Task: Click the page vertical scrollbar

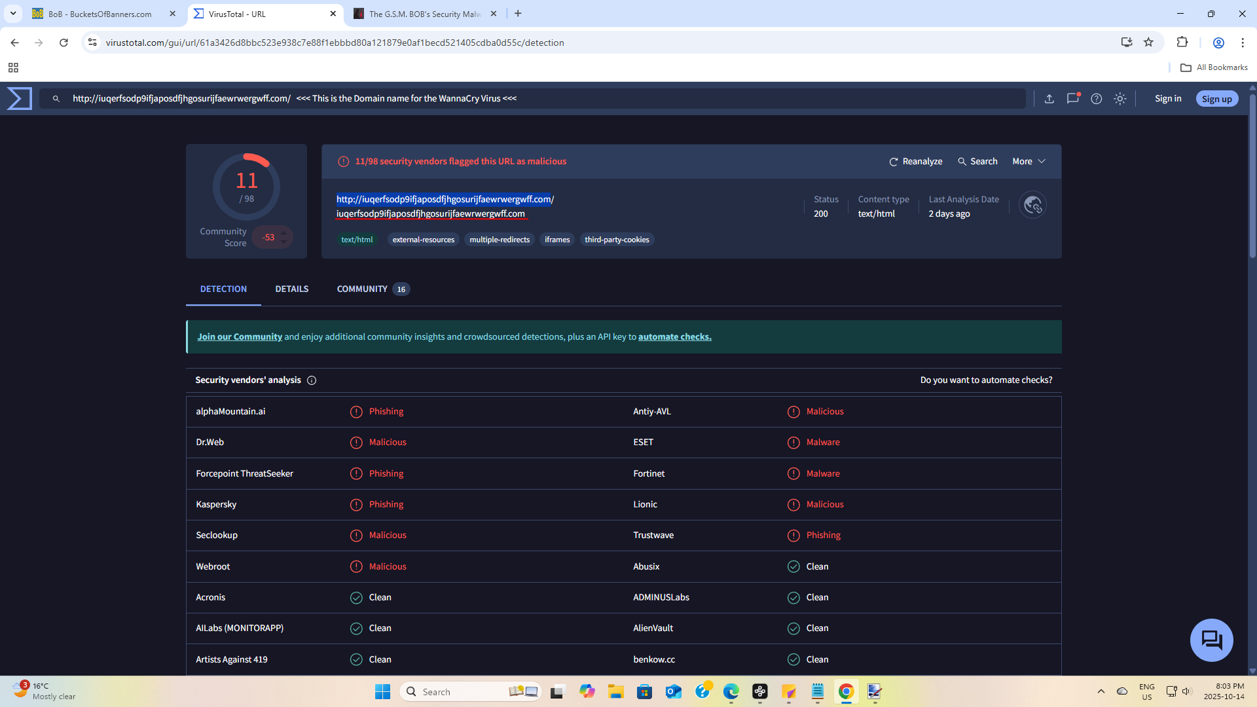Action: [x=1252, y=177]
